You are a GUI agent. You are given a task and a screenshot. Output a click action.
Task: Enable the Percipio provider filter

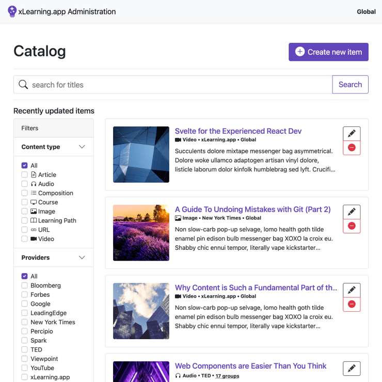tap(25, 331)
